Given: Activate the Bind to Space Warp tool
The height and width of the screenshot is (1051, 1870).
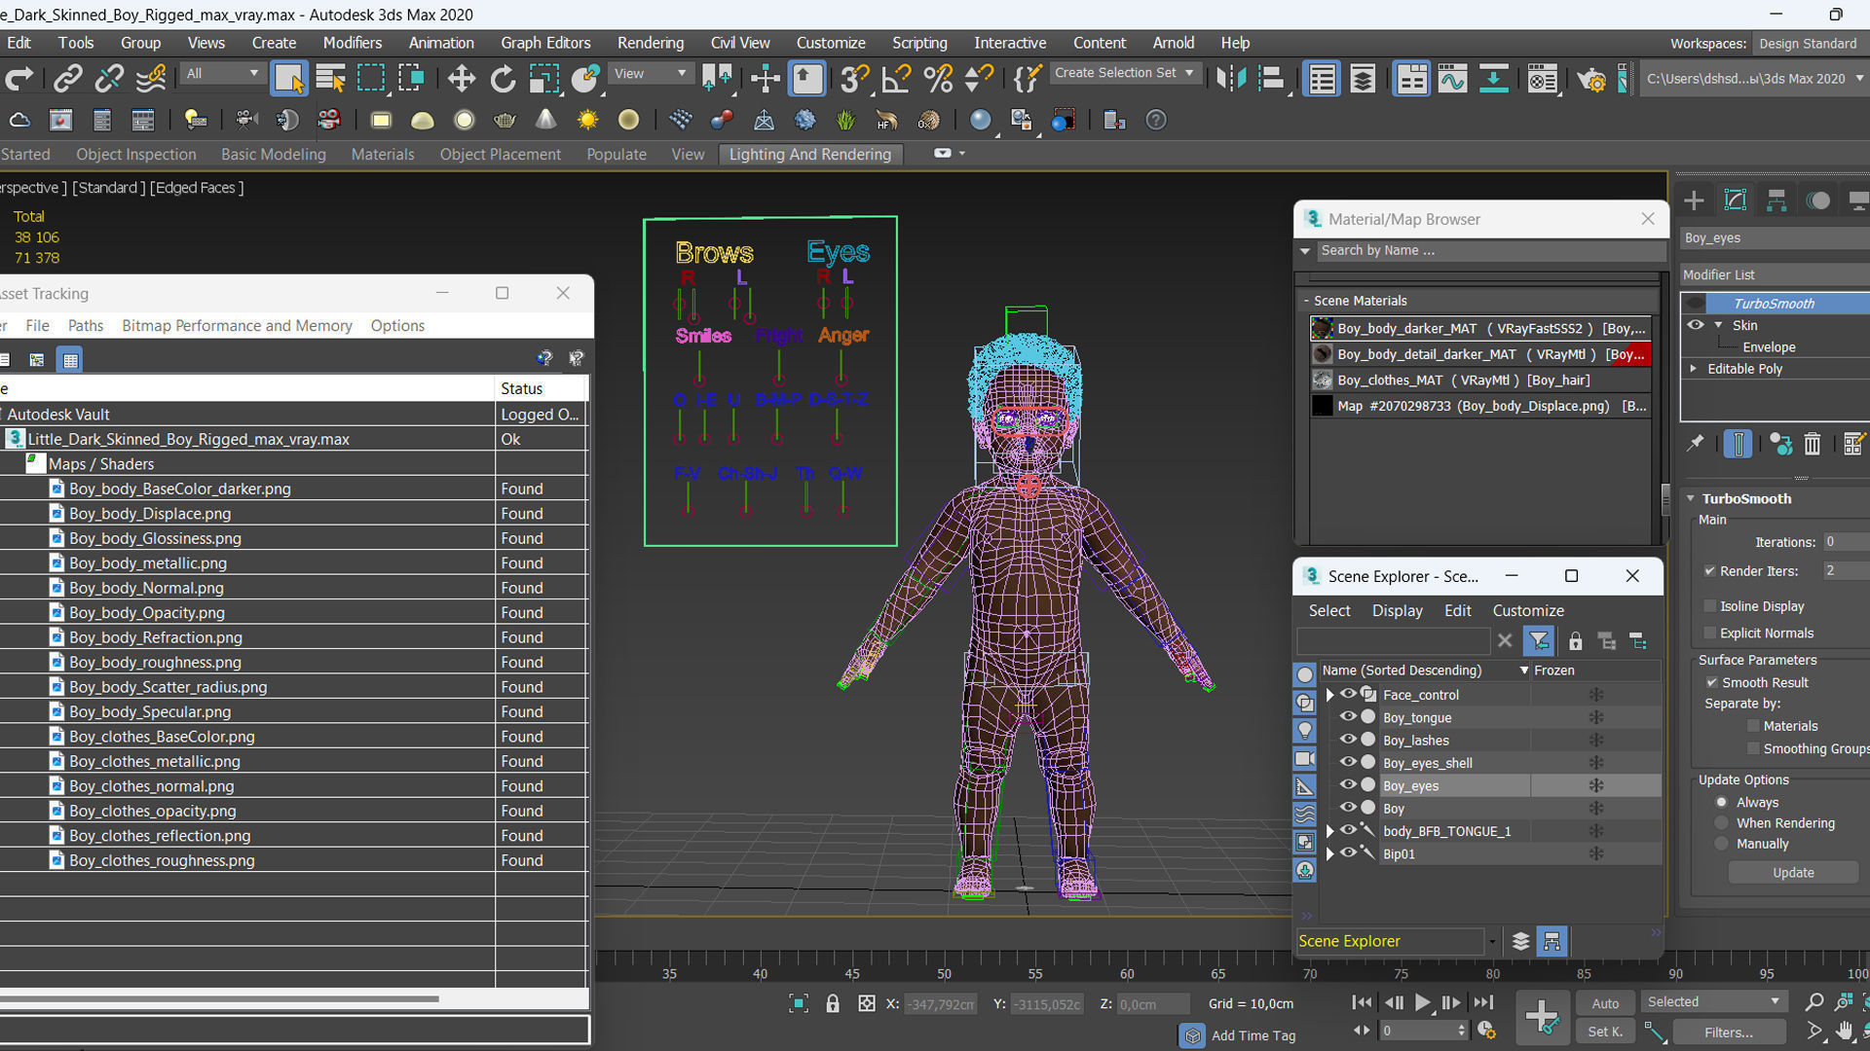Looking at the screenshot, I should (151, 79).
